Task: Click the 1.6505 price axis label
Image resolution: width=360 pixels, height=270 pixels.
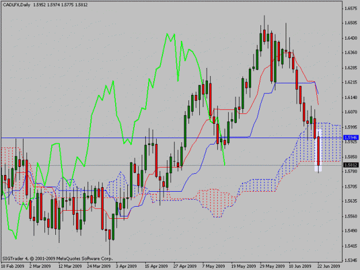Action: pyautogui.click(x=351, y=23)
